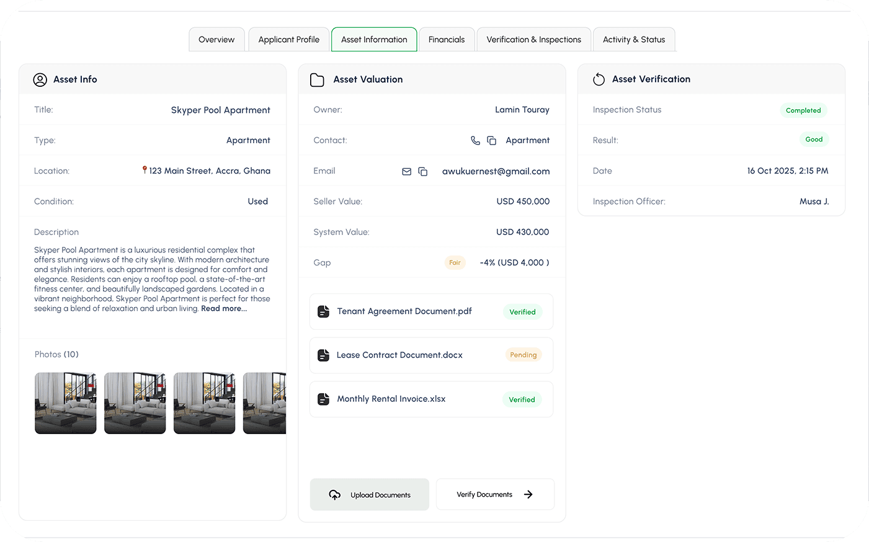This screenshot has width=869, height=542.
Task: Click the Good result badge
Action: (814, 140)
